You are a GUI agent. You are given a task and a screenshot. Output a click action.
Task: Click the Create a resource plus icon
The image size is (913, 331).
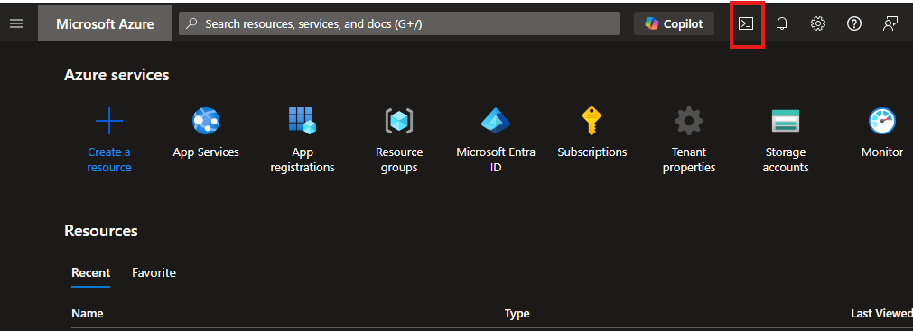(109, 122)
